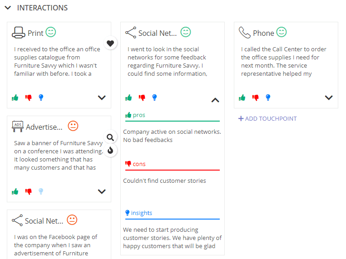The width and height of the screenshot is (346, 259).
Task: Collapse the INTERACTIONS section
Action: point(8,8)
